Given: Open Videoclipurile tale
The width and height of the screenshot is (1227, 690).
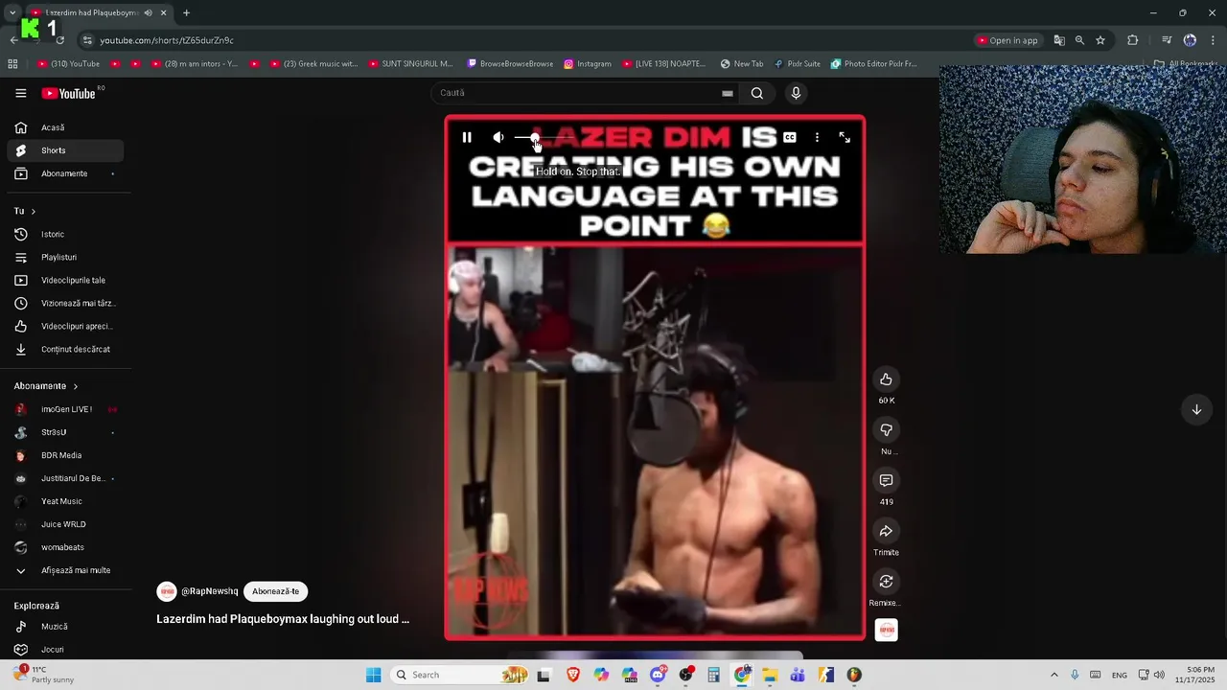Looking at the screenshot, I should pyautogui.click(x=65, y=280).
